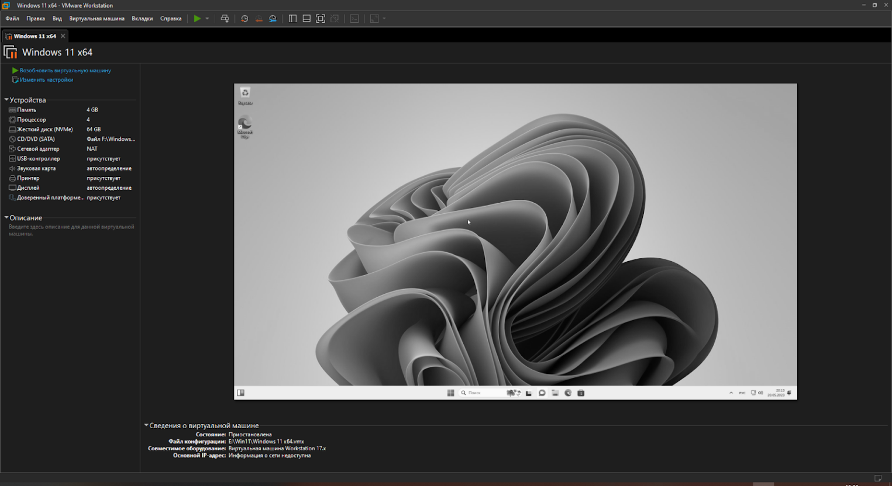Click the Приостановлена state value
The width and height of the screenshot is (892, 486).
coord(250,435)
